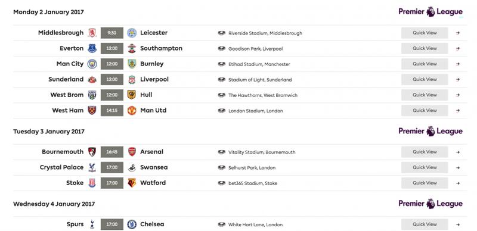Image resolution: width=477 pixels, height=231 pixels.
Task: Click the 14:15 kickoff time box
Action: [112, 110]
